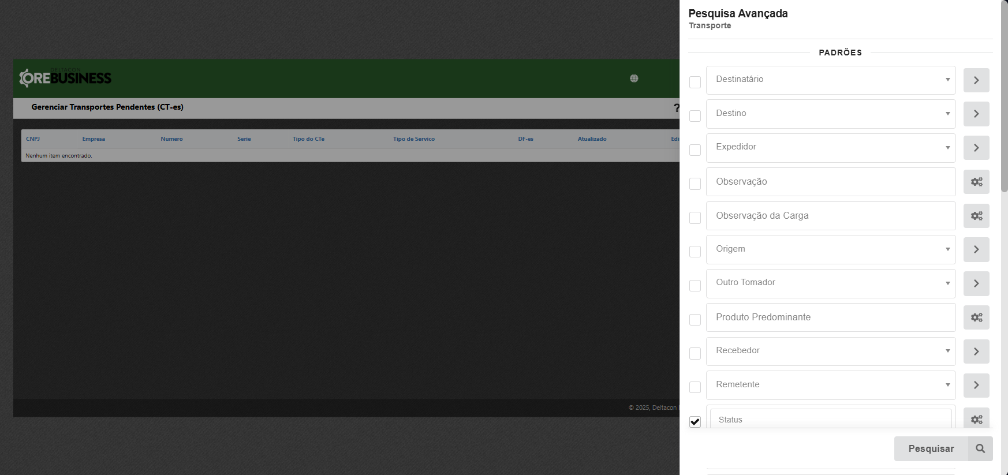
Task: Open the gears options beside Status
Action: tap(976, 419)
